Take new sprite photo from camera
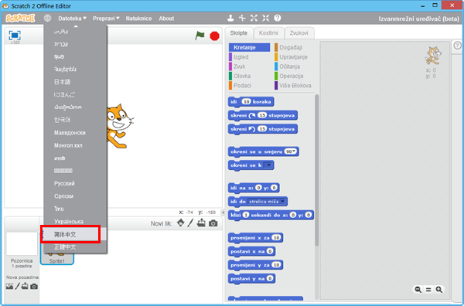The height and width of the screenshot is (306, 464). (x=213, y=223)
